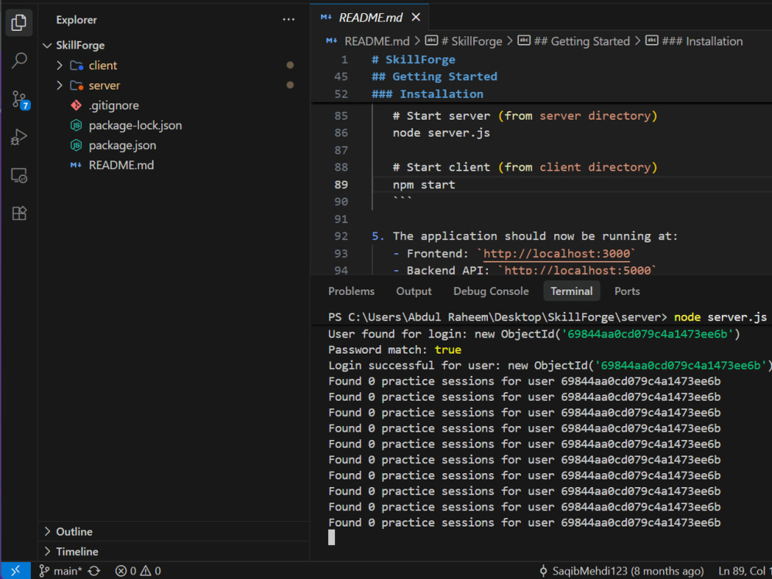772x579 pixels.
Task: Open the Explorer view in activity bar
Action: pos(19,22)
